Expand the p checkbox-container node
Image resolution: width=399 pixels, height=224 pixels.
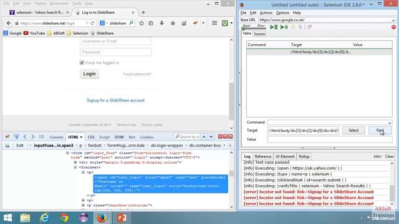point(83,205)
